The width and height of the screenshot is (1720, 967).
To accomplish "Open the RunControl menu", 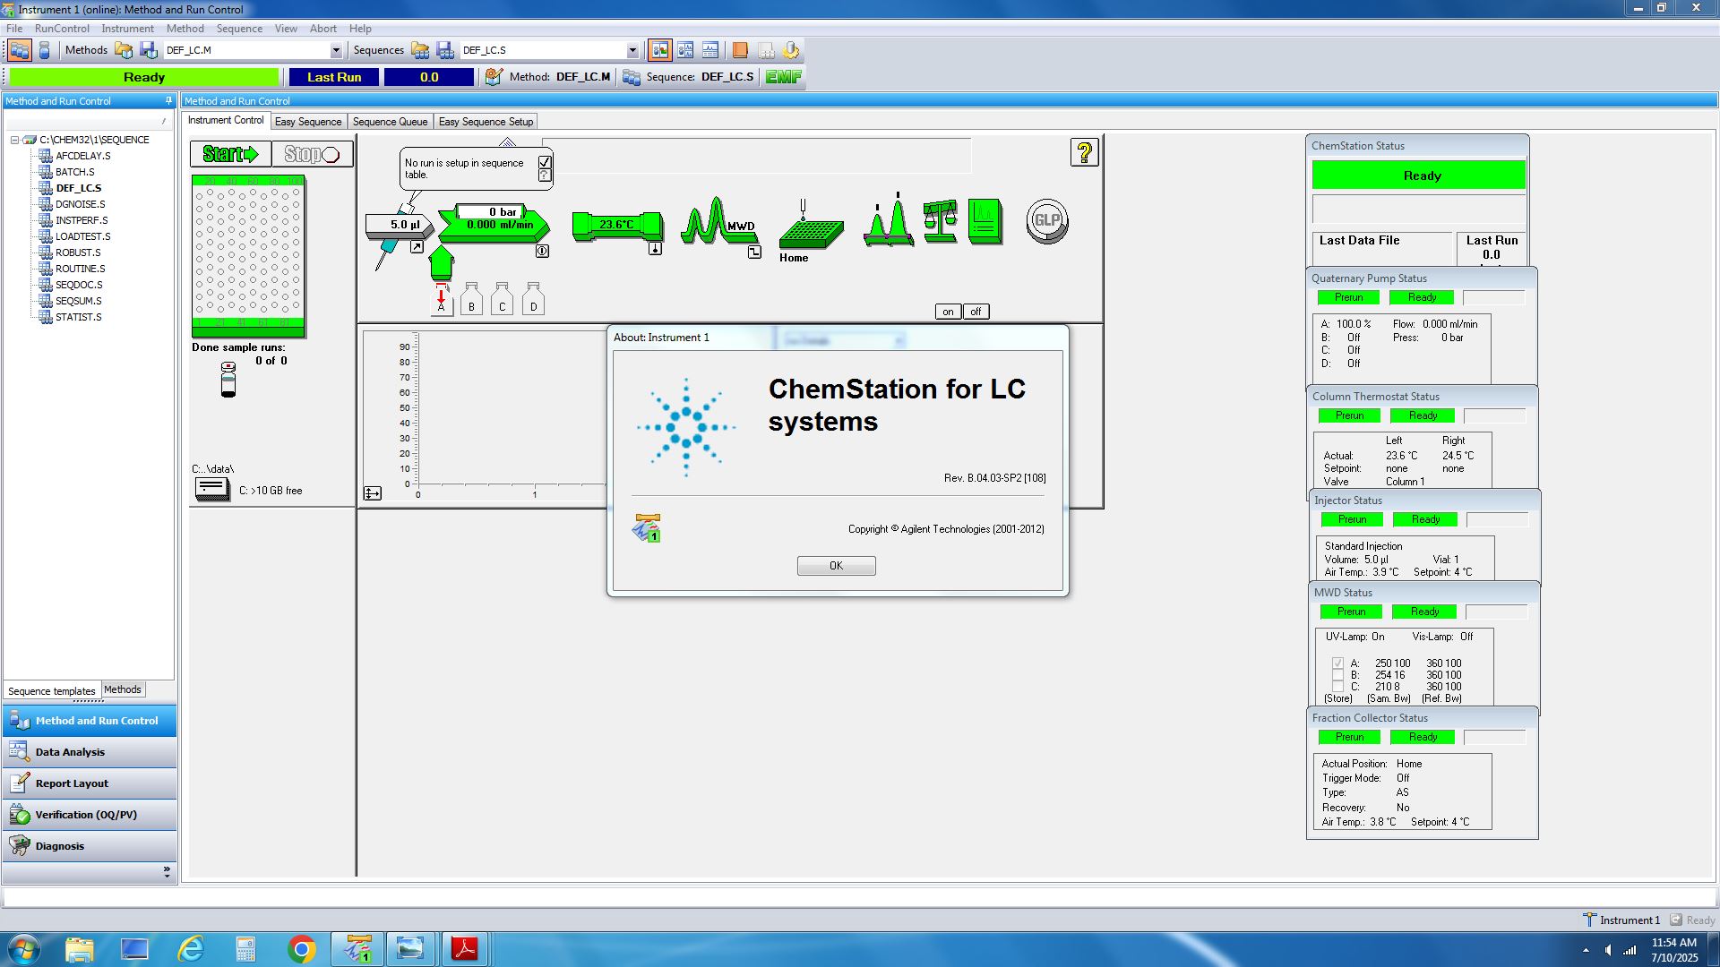I will pos(62,29).
